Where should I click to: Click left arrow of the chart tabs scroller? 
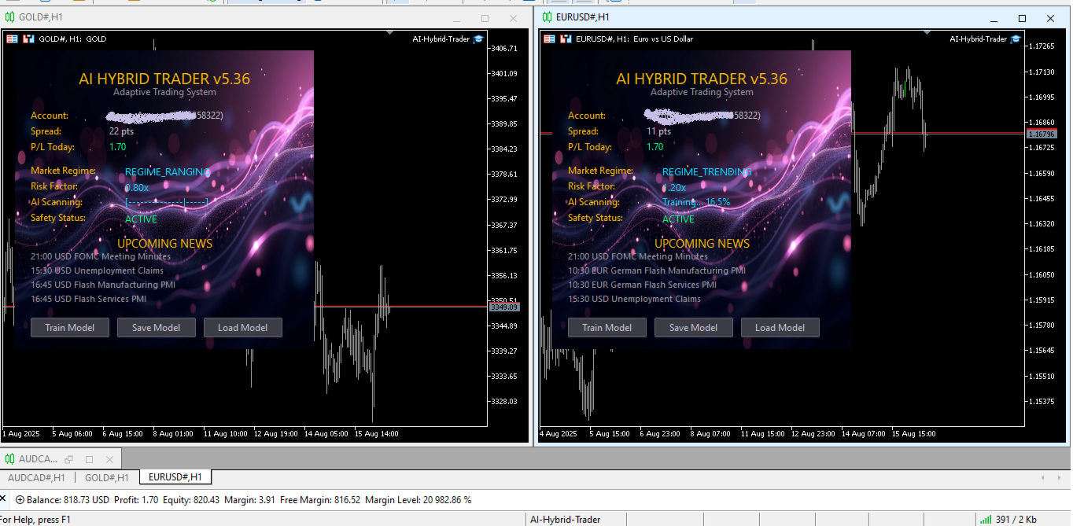1043,477
